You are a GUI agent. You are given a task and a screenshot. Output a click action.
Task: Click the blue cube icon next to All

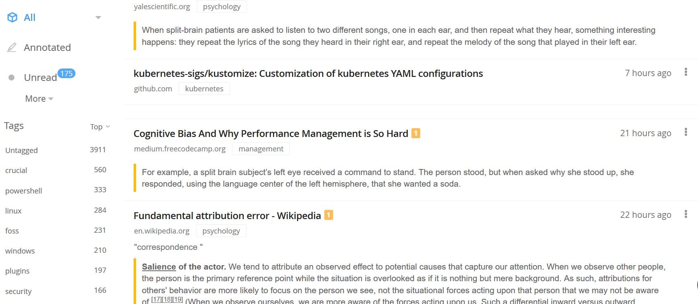pos(12,17)
